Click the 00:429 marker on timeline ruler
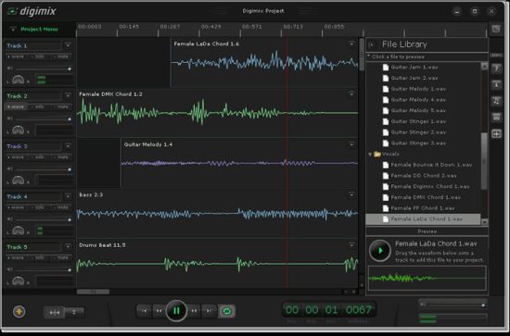 click(x=210, y=27)
